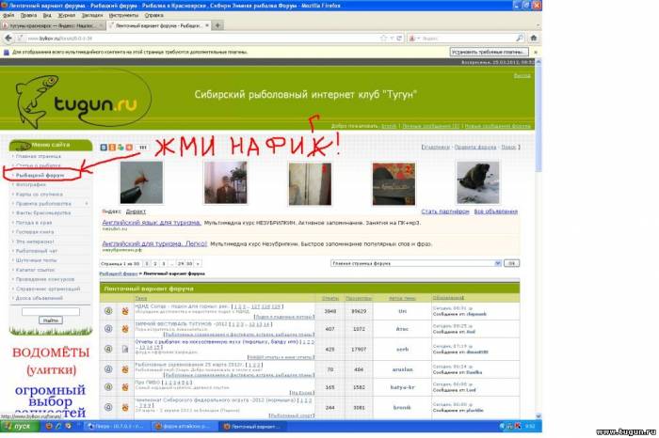
Task: Open the thumbnail of a man by the window
Action: click(226, 183)
